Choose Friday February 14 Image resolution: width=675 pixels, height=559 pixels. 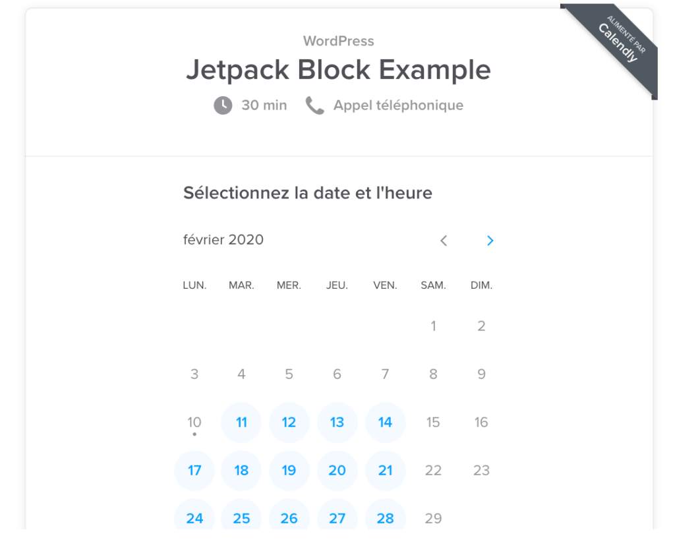(x=386, y=423)
